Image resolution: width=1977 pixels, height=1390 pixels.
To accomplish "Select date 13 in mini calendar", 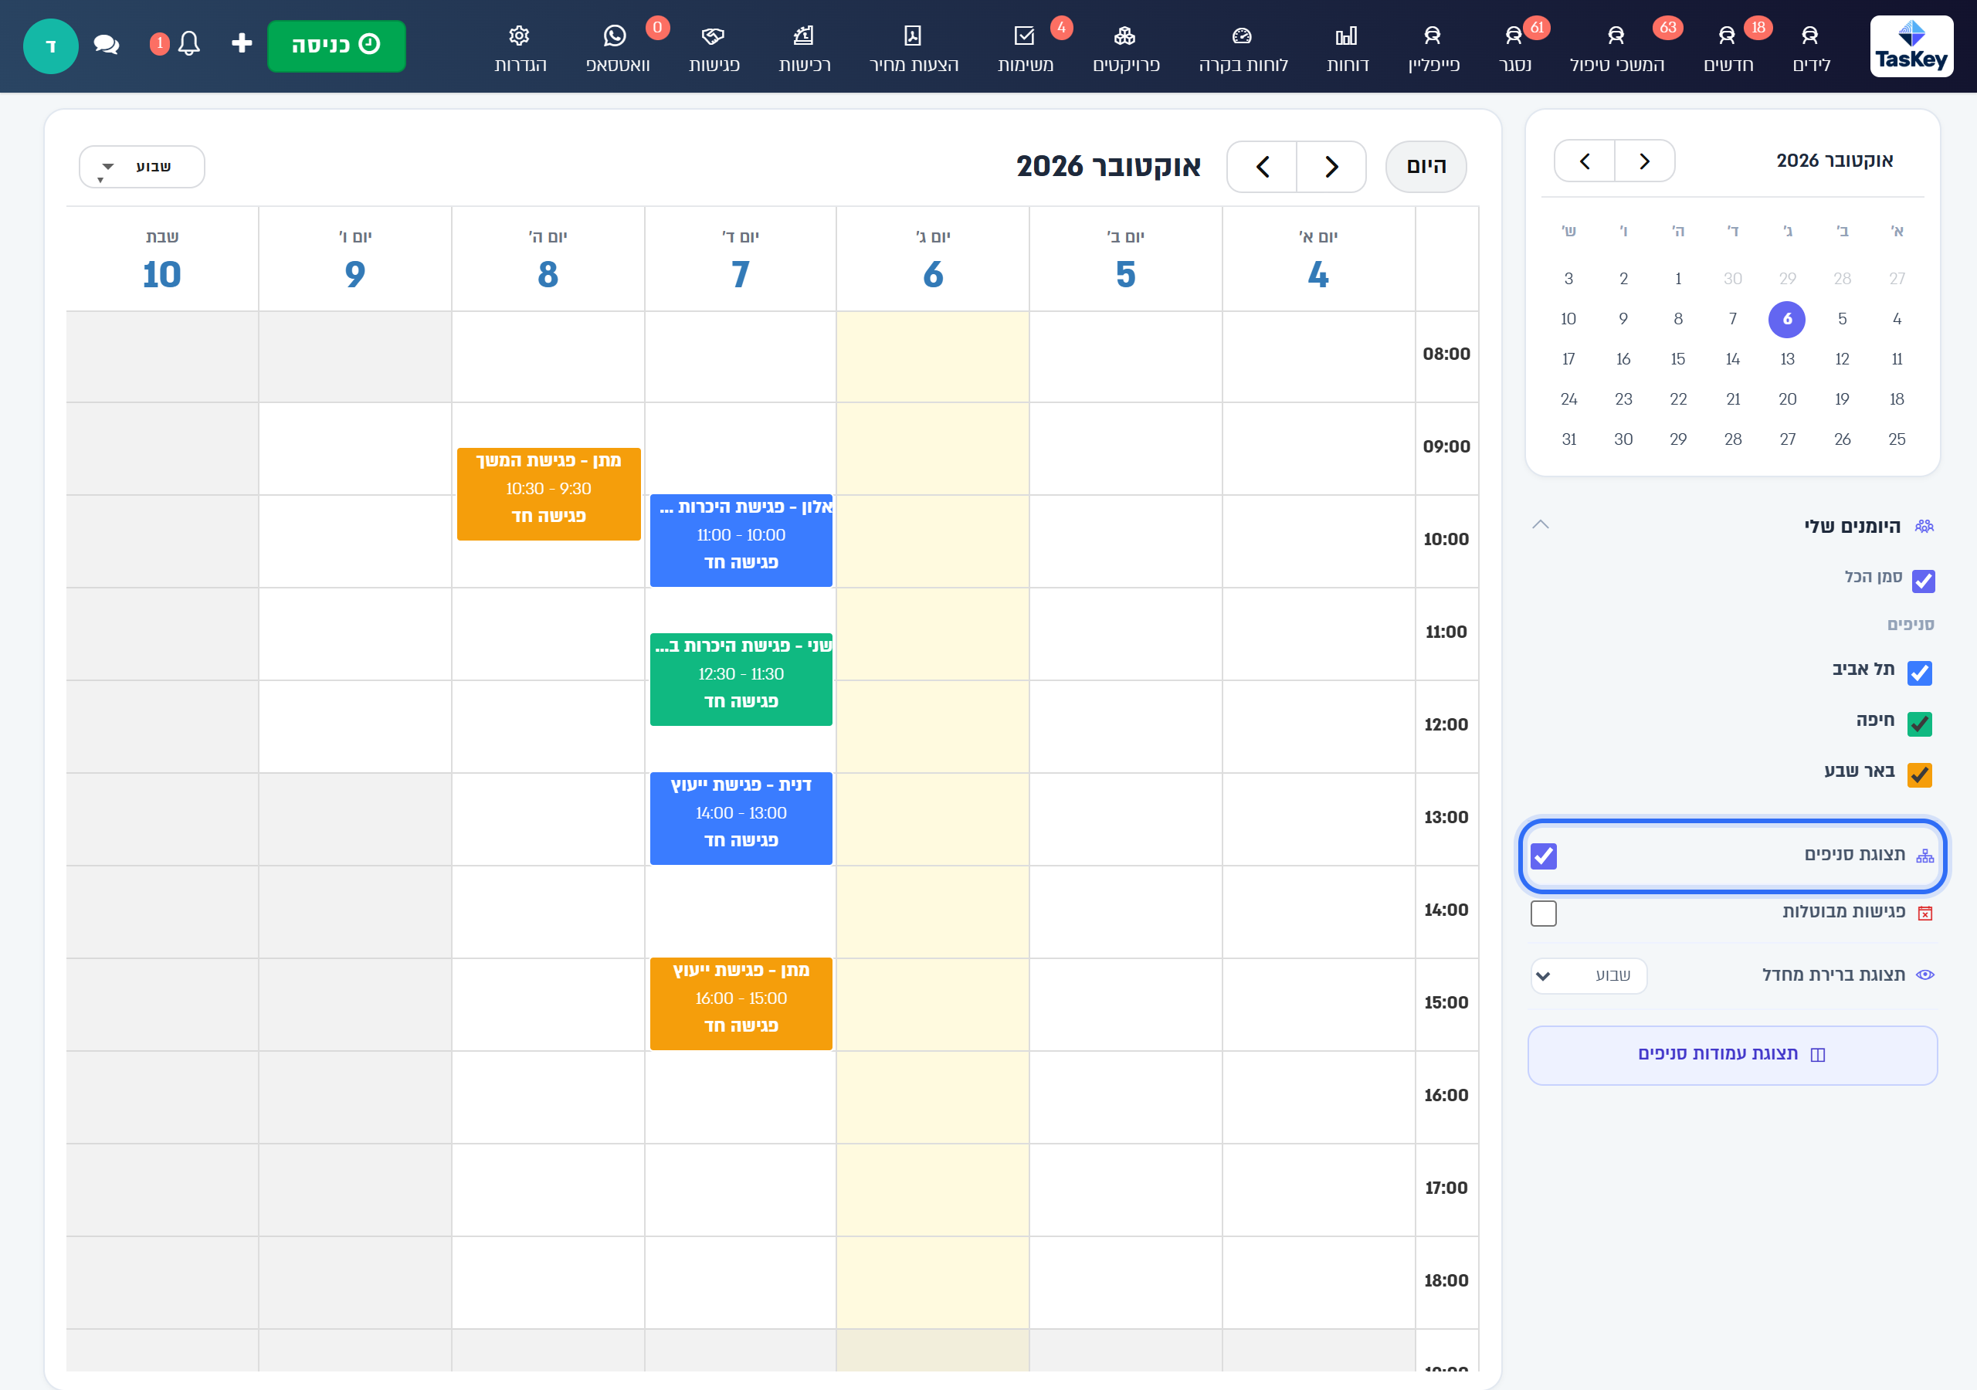I will (1787, 359).
